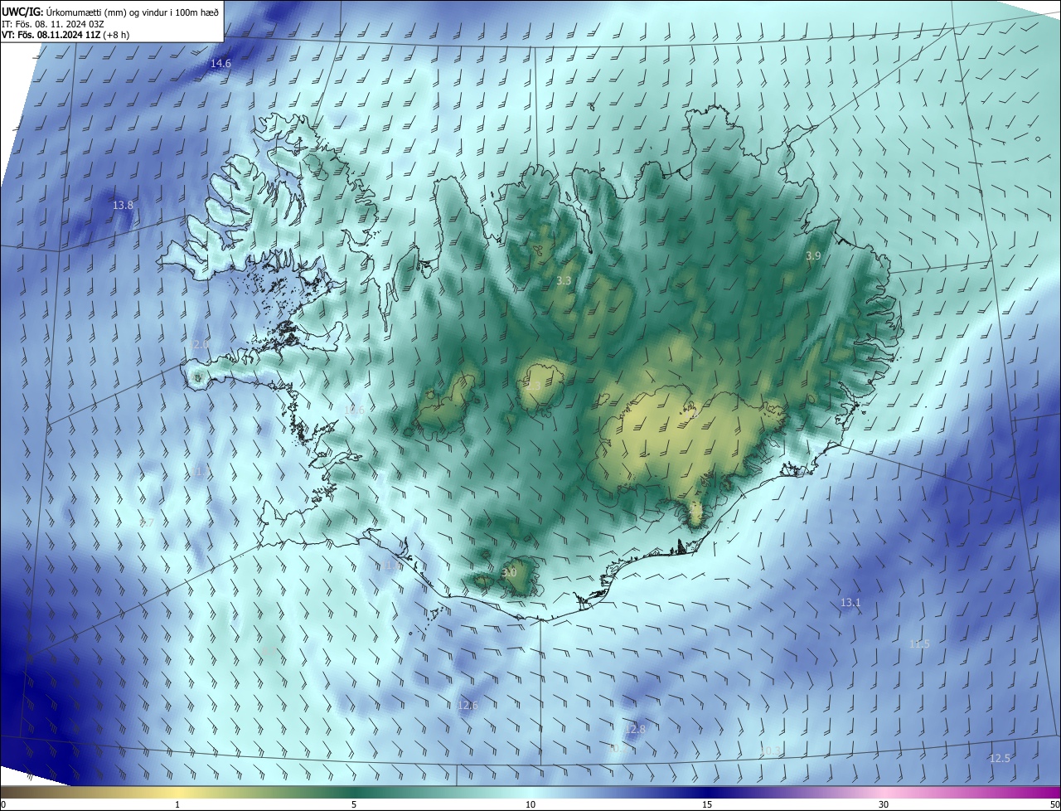
Task: Click the 3.9 value label in northeast Iceland
Action: click(813, 256)
